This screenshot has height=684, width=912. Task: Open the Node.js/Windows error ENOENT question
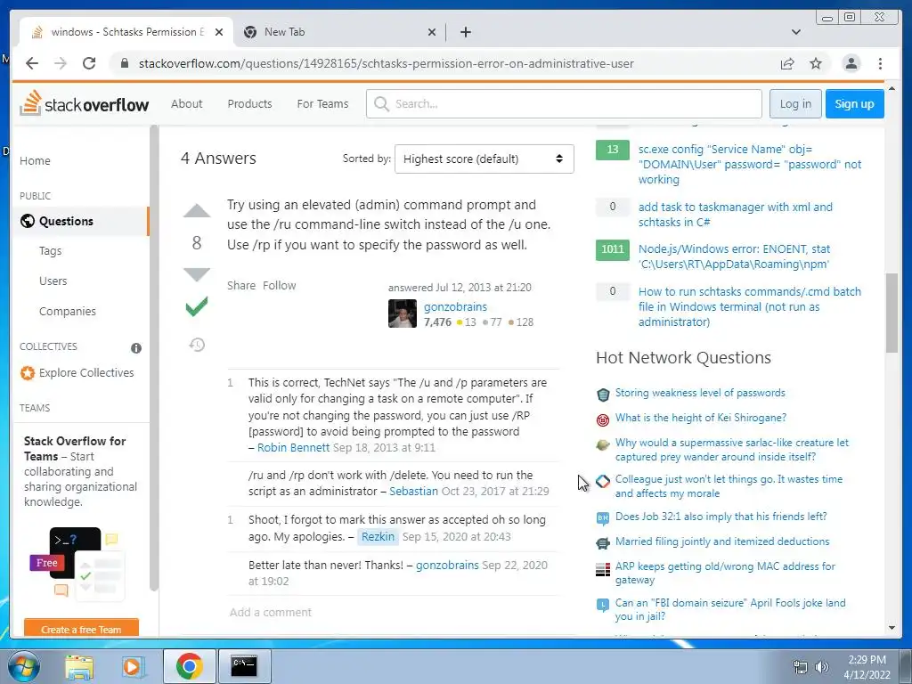click(x=734, y=256)
